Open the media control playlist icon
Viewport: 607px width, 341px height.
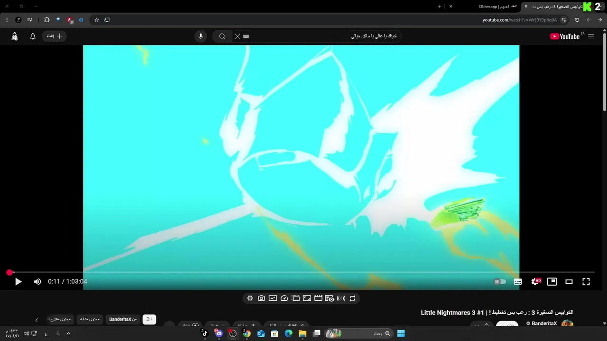pyautogui.click(x=30, y=20)
